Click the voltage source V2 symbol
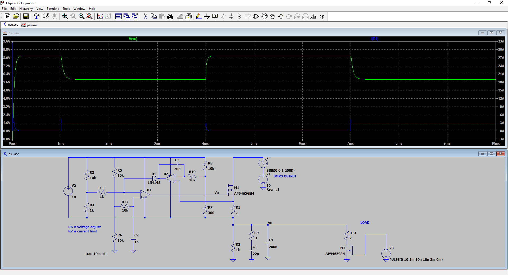This screenshot has width=508, height=275. 68,191
